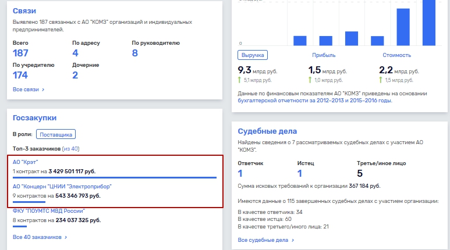450x250 pixels.
Task: Open the 'По учредителю' count 174
Action: [20, 75]
